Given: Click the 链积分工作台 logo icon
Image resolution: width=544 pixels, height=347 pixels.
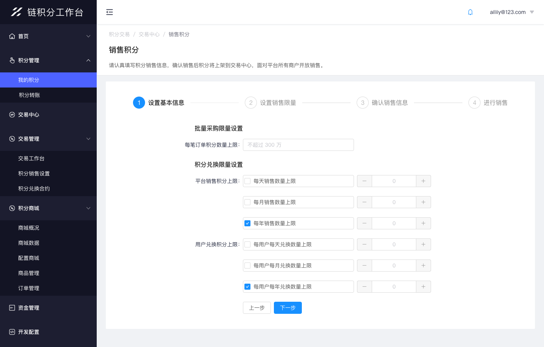Looking at the screenshot, I should click(16, 12).
